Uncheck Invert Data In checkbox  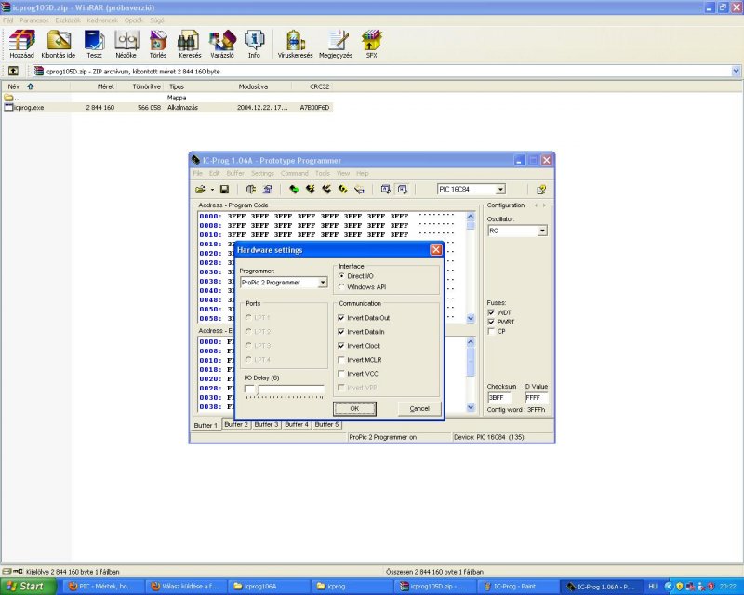pyautogui.click(x=341, y=332)
